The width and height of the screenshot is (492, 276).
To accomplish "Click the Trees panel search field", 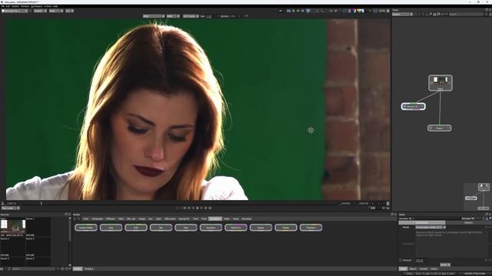I will point(467,15).
